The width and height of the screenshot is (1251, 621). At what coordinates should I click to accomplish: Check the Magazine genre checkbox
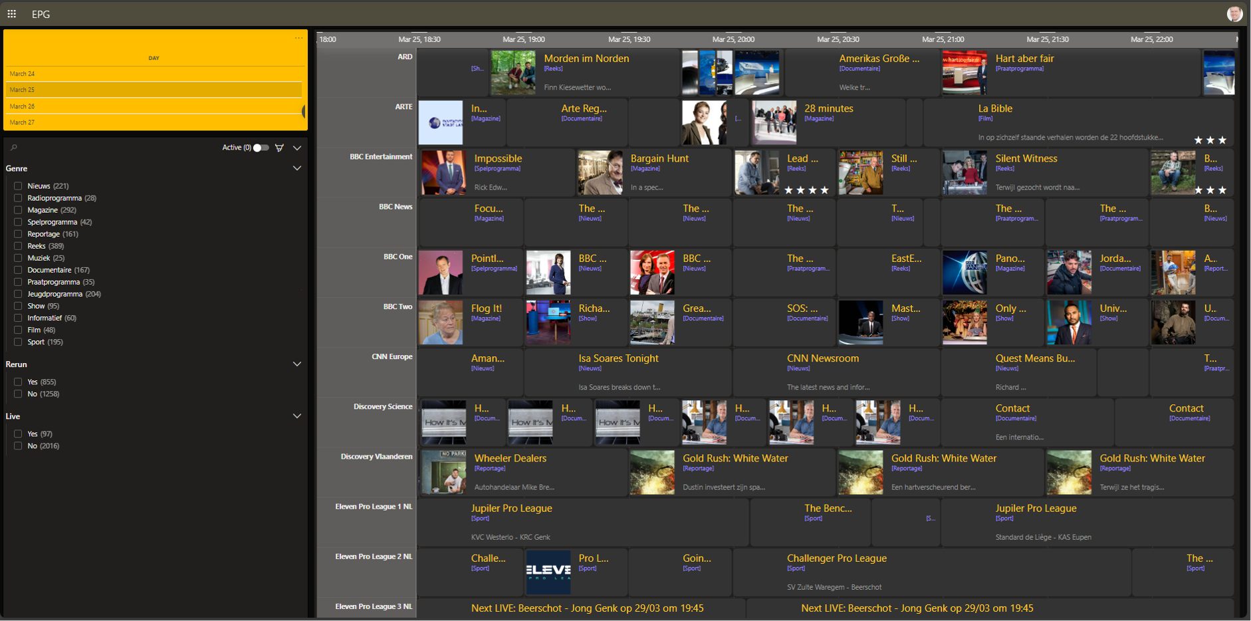click(18, 210)
